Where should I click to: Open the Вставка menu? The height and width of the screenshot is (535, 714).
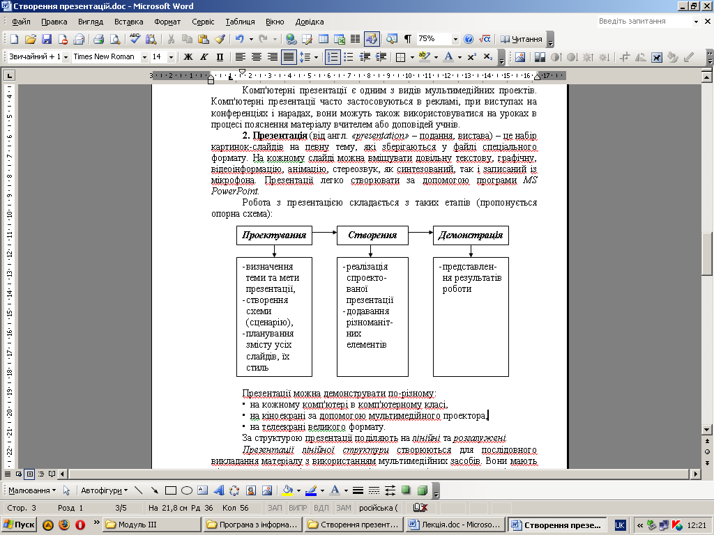tap(128, 22)
